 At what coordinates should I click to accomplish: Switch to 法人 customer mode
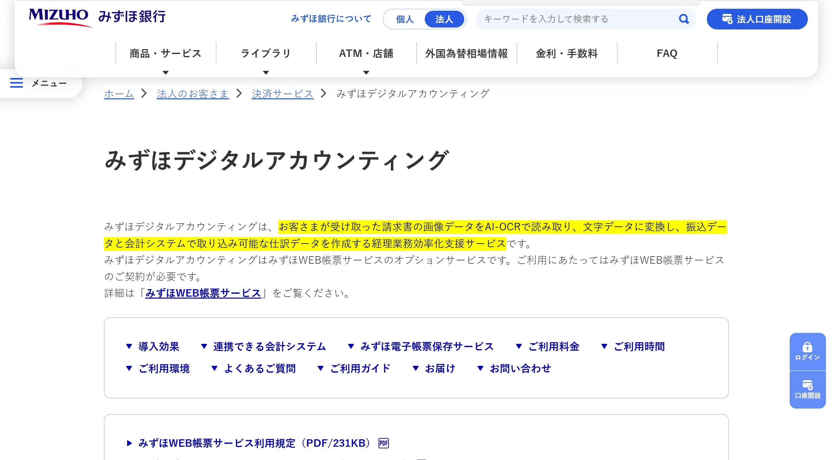pos(444,19)
